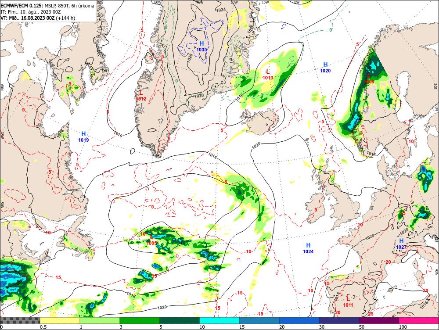The image size is (439, 330).
Task: Click the legend value '50'
Action: tap(362, 327)
